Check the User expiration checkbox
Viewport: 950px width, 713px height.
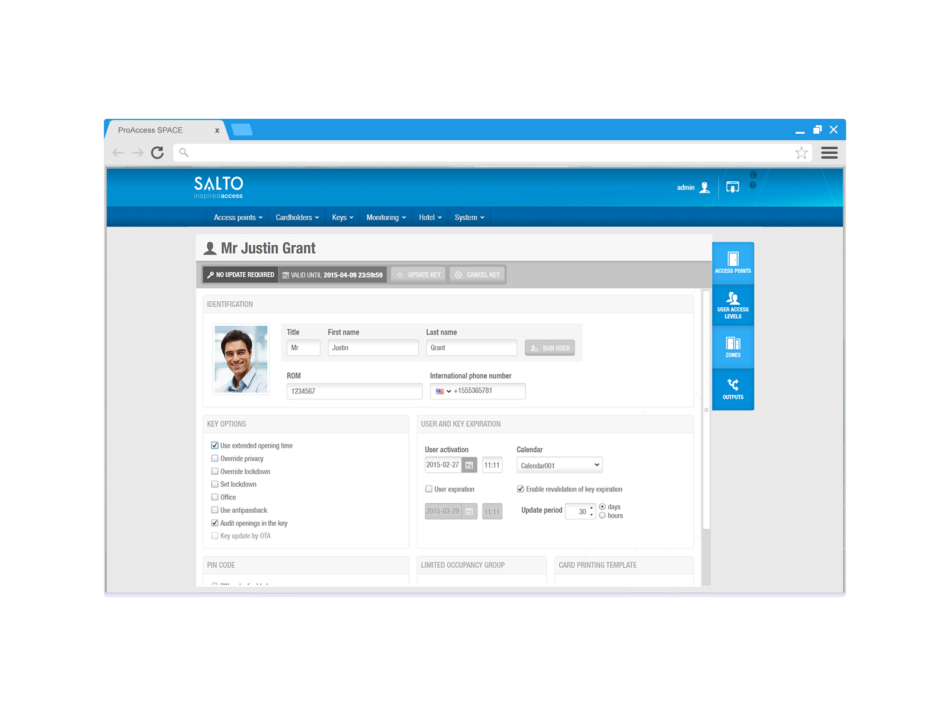pos(429,488)
